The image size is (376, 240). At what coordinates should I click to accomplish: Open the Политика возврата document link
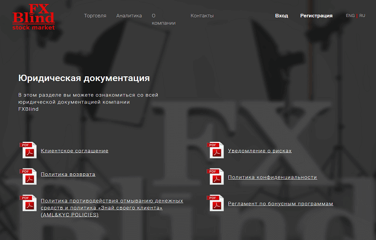click(68, 174)
